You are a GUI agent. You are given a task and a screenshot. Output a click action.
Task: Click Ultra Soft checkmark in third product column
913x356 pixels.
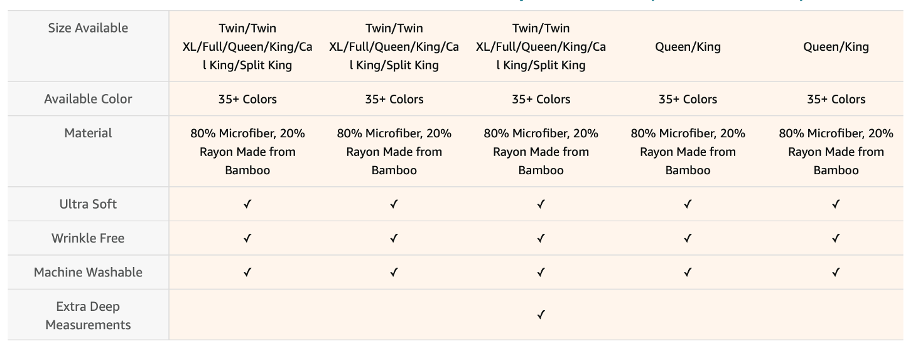pos(541,204)
